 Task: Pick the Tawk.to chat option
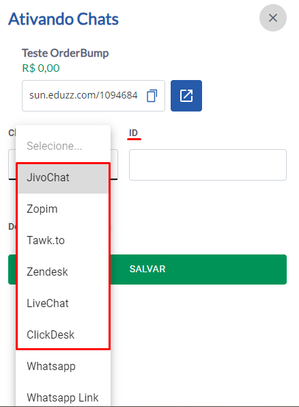tap(63, 240)
